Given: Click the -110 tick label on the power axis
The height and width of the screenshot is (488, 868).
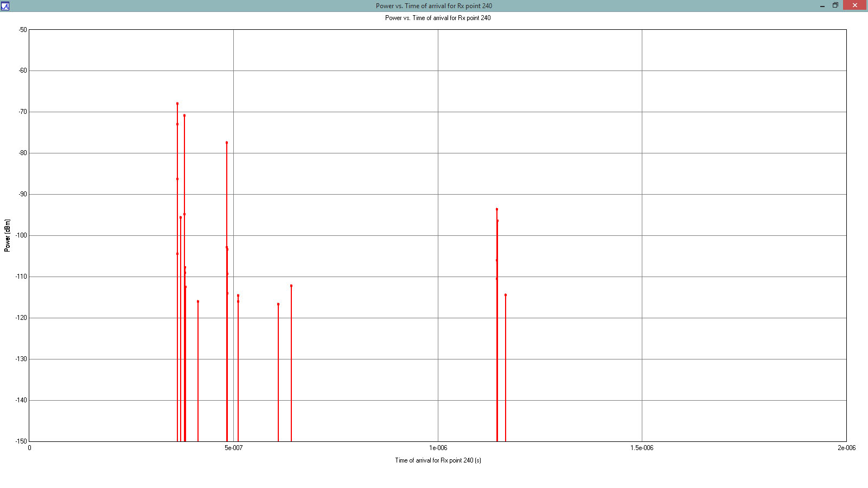Looking at the screenshot, I should point(21,277).
